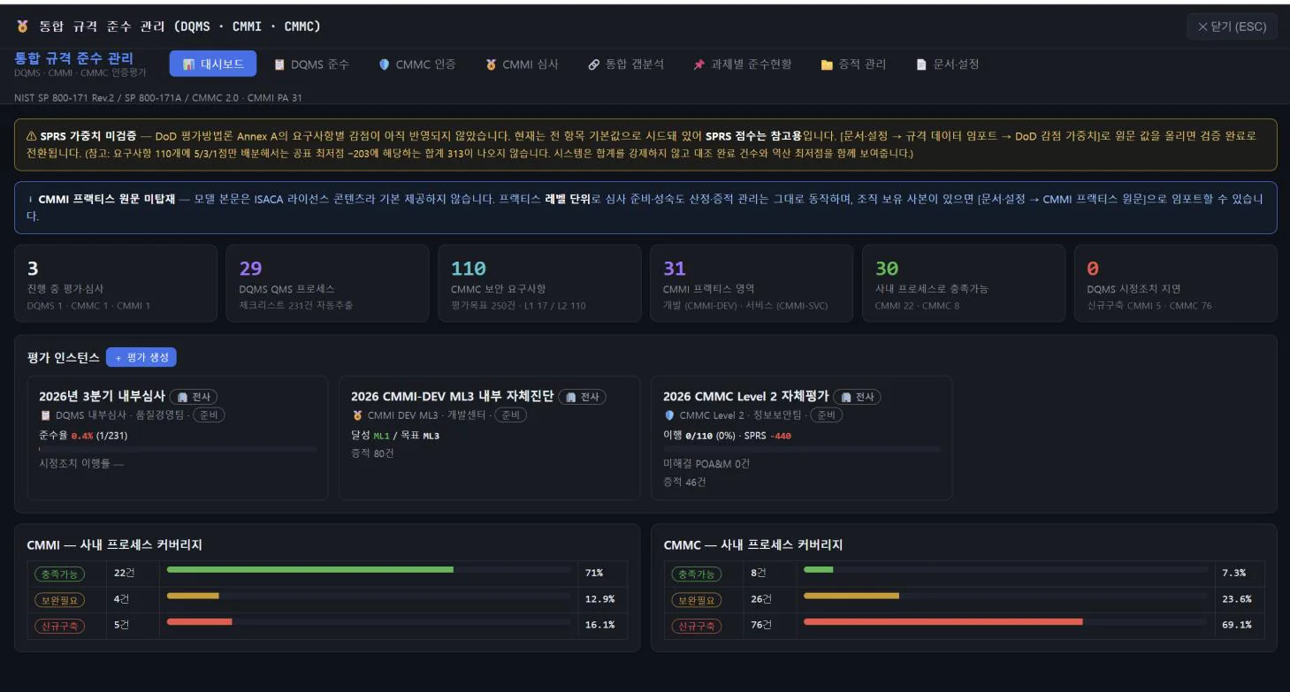
Task: Click the CMMC 보안 요구사항 stat card showing 110
Action: [539, 284]
